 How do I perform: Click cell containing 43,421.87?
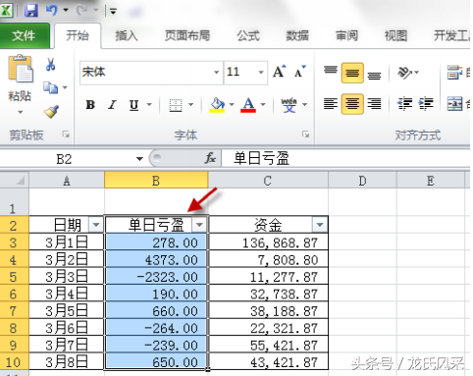pos(268,361)
